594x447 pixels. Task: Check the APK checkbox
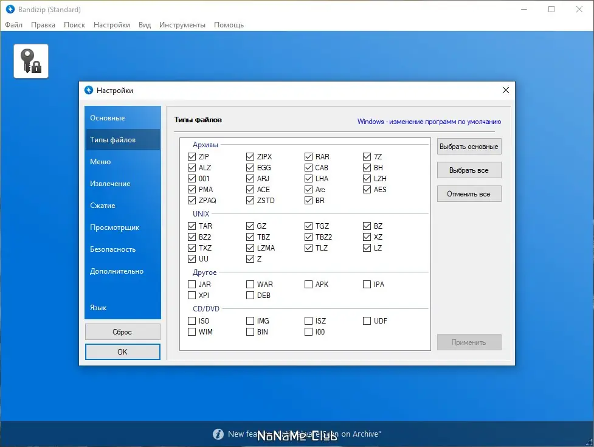tap(308, 284)
